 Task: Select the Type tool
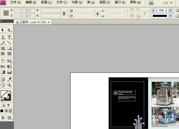click(x=9, y=37)
